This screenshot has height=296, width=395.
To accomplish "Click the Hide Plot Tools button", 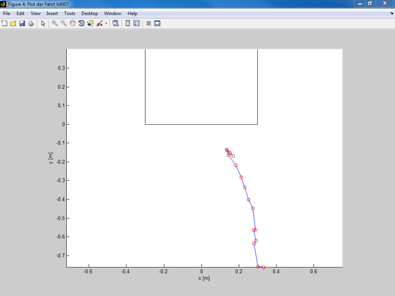I will [x=148, y=23].
